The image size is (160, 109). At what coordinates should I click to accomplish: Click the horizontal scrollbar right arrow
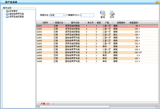(156, 107)
